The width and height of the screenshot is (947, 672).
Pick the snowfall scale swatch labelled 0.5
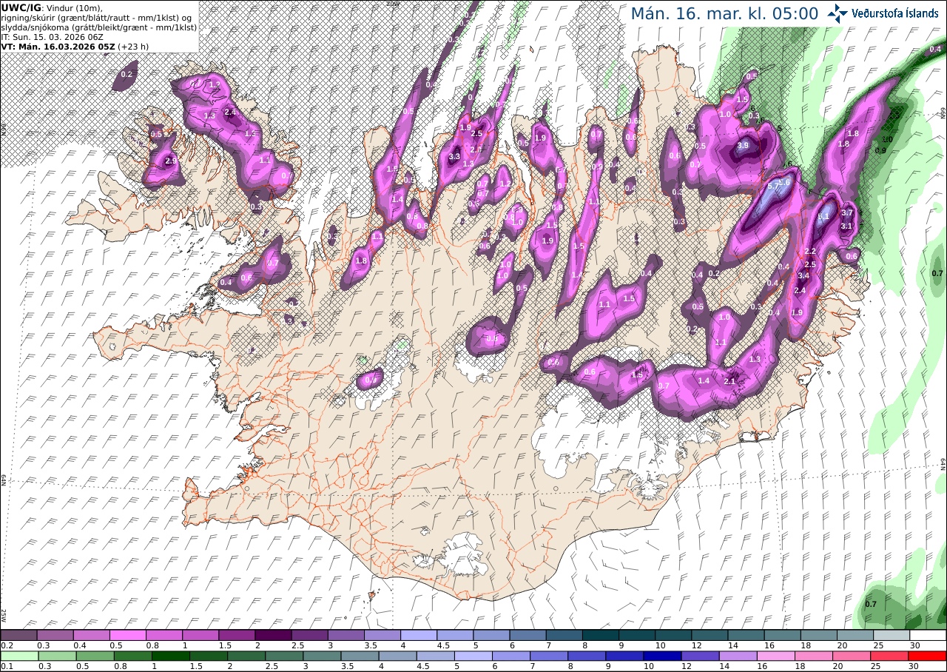click(127, 635)
